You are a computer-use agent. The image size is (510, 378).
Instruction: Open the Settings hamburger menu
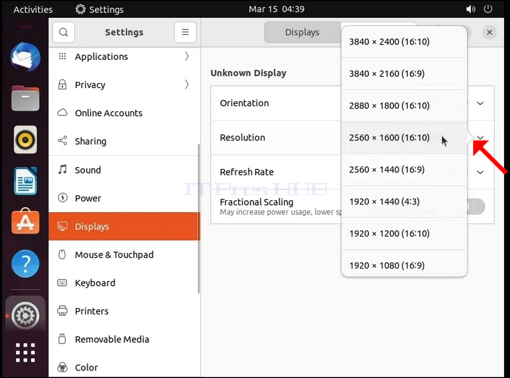click(185, 32)
